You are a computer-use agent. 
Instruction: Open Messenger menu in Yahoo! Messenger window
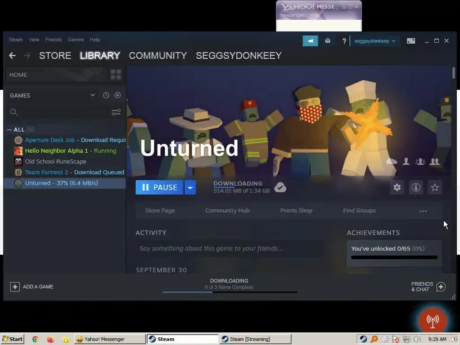[x=292, y=15]
